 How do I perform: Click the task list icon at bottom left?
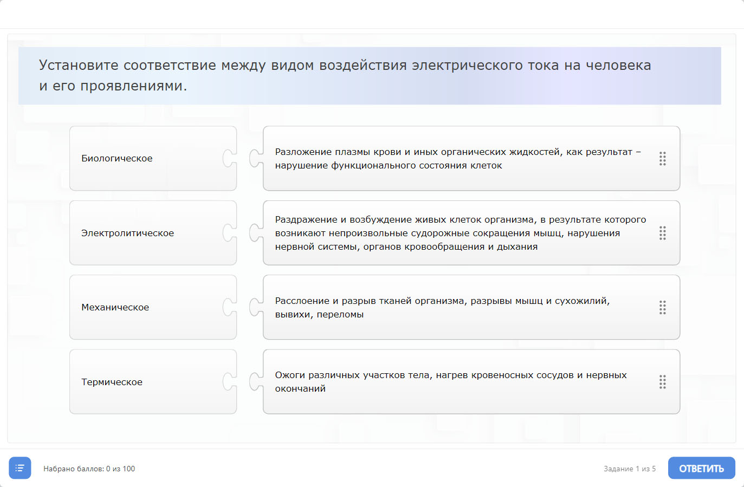point(20,468)
